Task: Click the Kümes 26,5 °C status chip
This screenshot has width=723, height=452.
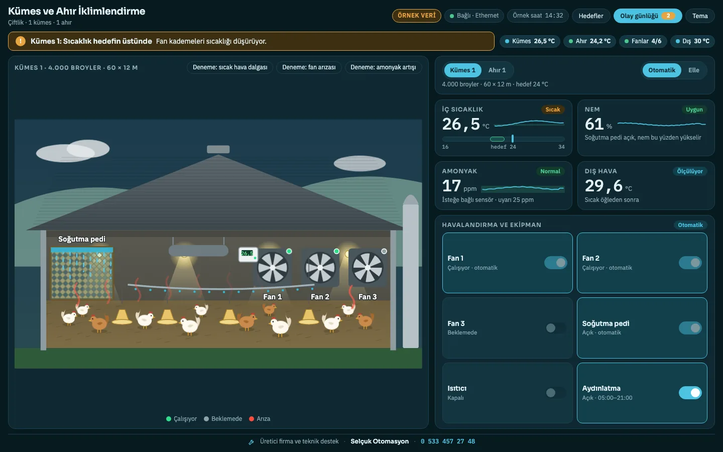Action: click(x=530, y=41)
